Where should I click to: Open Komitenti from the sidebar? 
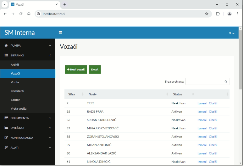pos(17,91)
